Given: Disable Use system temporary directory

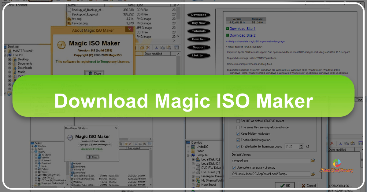Looking at the screenshot, I should tap(234, 168).
